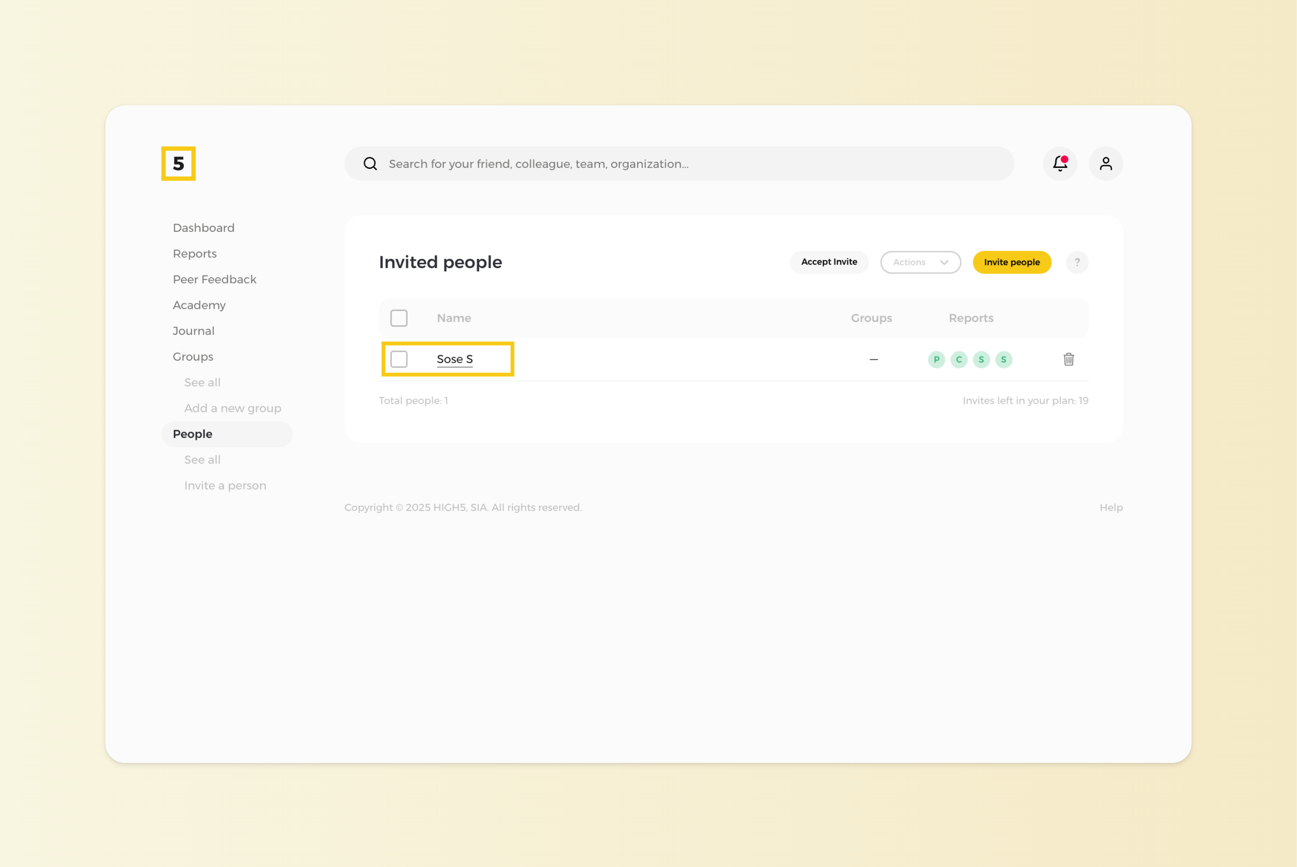Open the first S report badge
This screenshot has width=1297, height=867.
(x=981, y=359)
